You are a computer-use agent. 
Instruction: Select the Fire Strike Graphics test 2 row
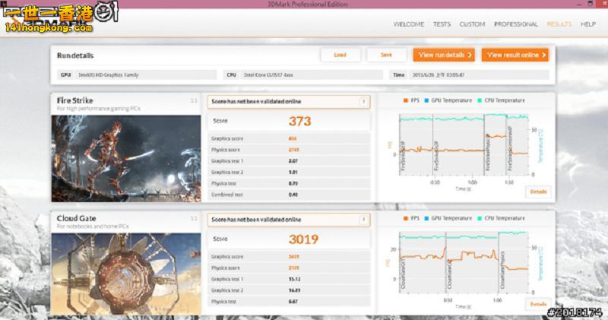click(x=289, y=173)
